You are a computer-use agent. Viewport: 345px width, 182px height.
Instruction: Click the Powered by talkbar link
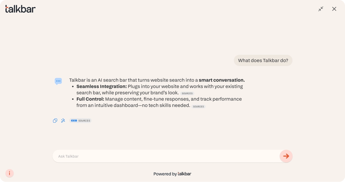[172, 174]
